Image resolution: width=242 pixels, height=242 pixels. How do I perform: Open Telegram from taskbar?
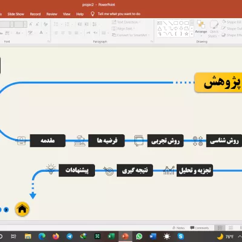coord(70,236)
